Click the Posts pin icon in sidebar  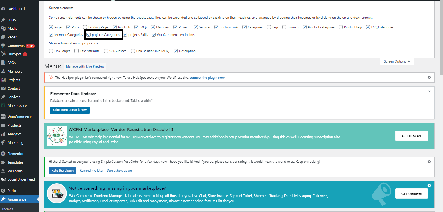[3, 20]
